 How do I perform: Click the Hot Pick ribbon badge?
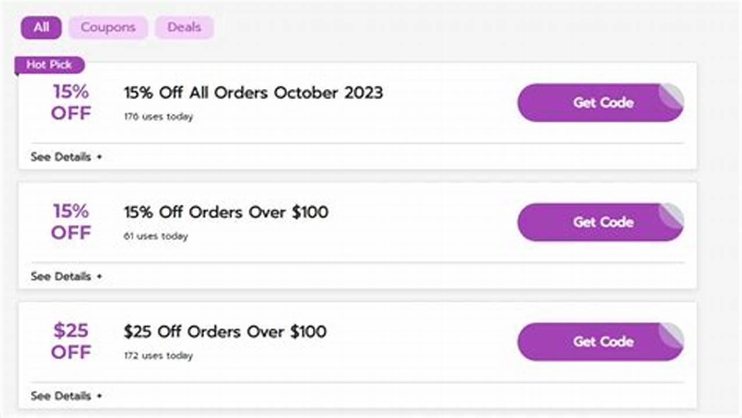[x=49, y=64]
